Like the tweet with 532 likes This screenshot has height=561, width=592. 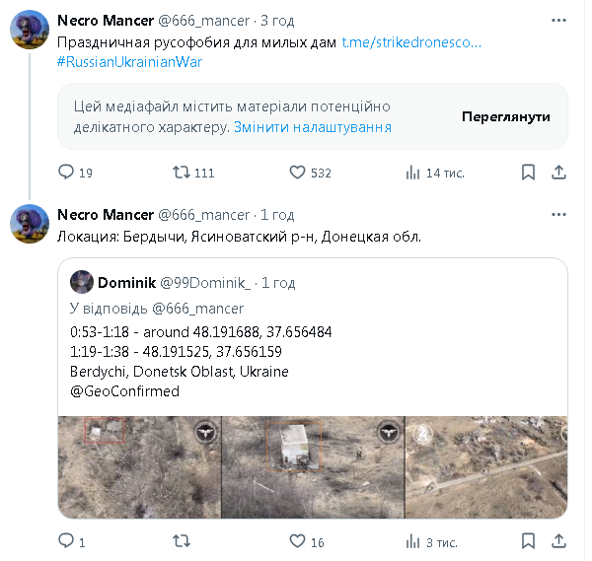click(x=297, y=173)
